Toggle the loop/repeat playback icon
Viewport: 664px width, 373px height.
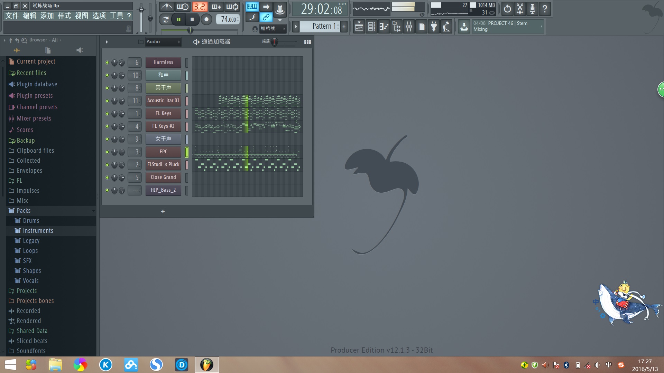[166, 19]
